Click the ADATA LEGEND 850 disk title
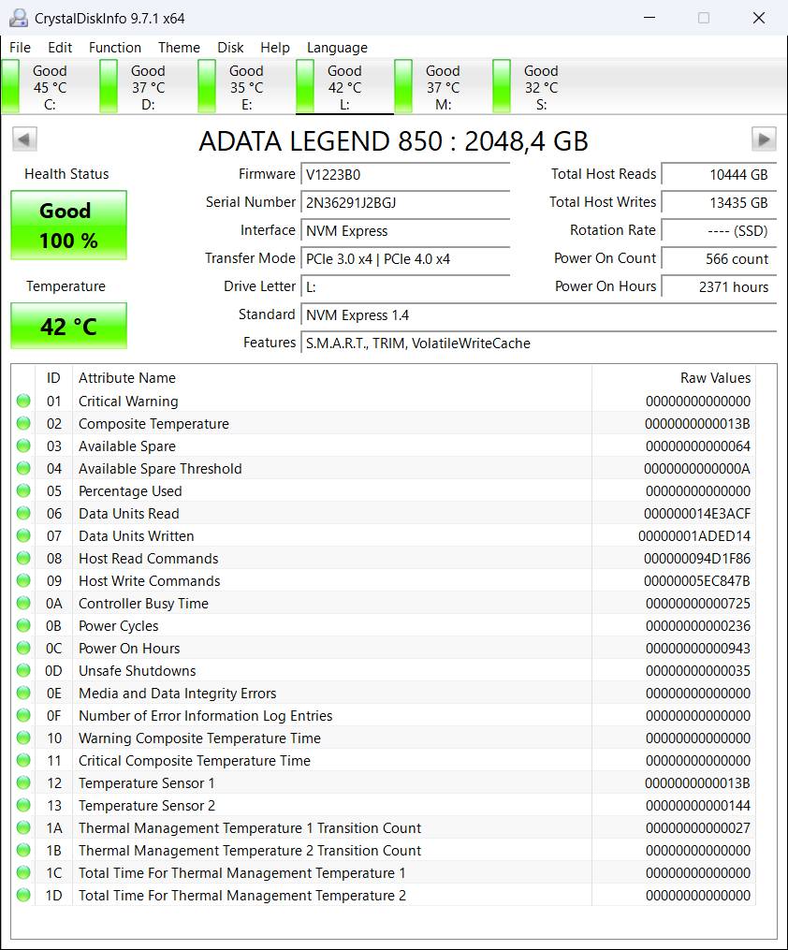Image resolution: width=788 pixels, height=950 pixels. click(x=394, y=141)
